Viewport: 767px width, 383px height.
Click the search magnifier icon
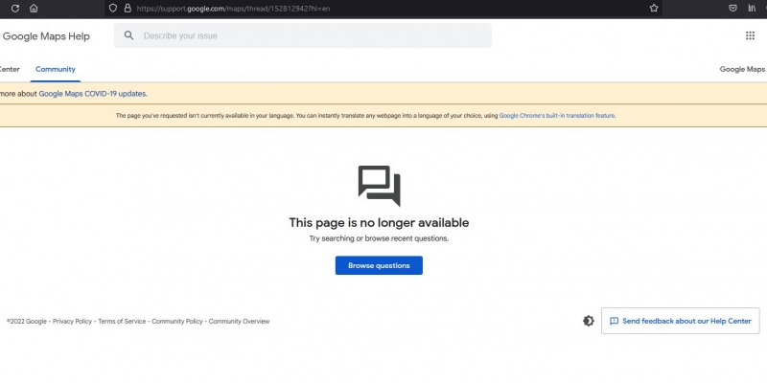pos(128,35)
